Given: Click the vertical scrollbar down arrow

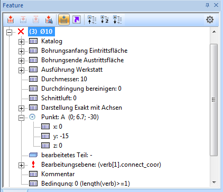Looking at the screenshot, I should [214, 183].
